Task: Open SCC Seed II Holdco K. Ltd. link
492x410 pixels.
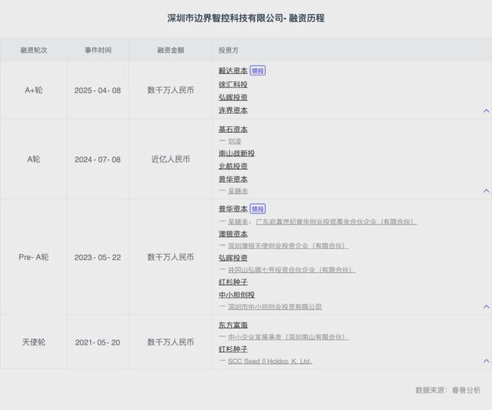Action: (270, 361)
